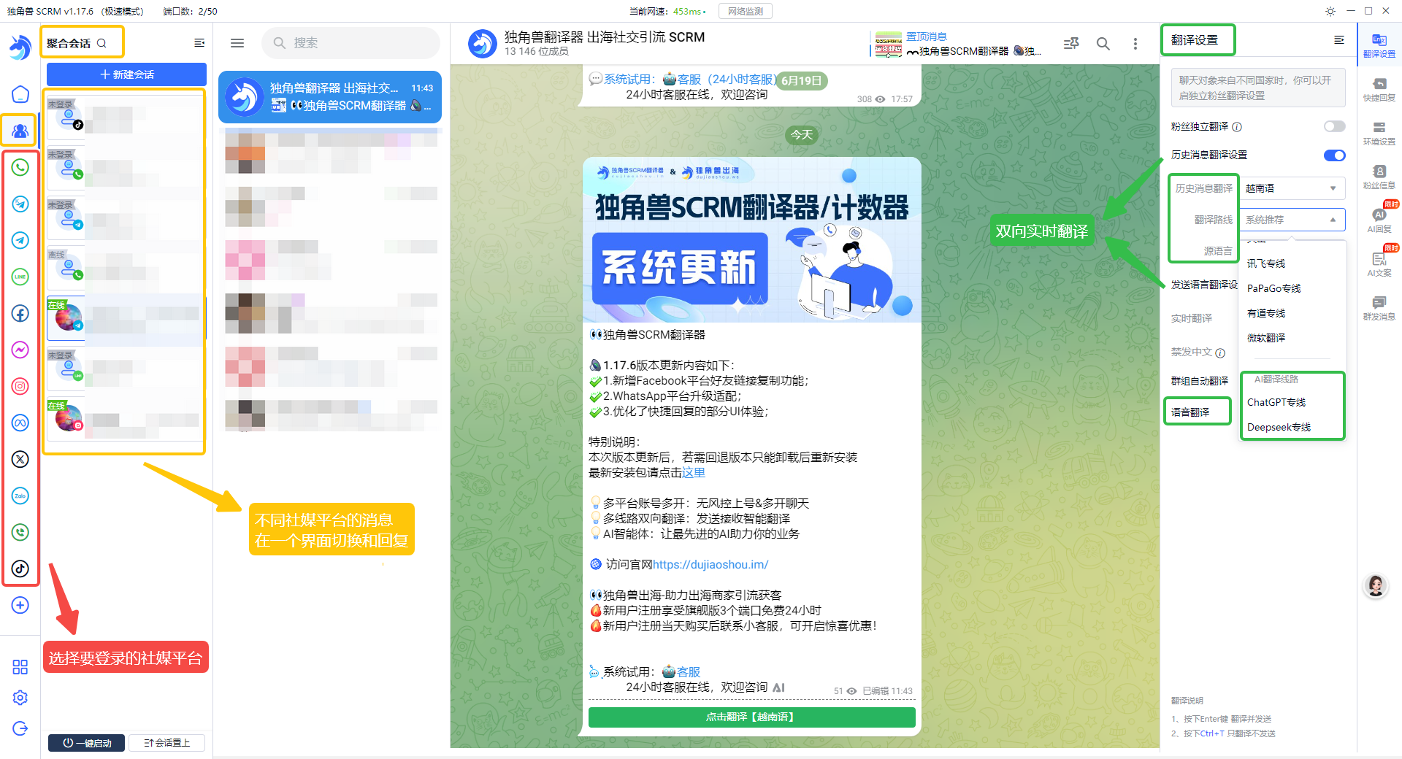Open 快捷回复 quick reply panel
Viewport: 1402px width, 759px height.
(x=1379, y=89)
